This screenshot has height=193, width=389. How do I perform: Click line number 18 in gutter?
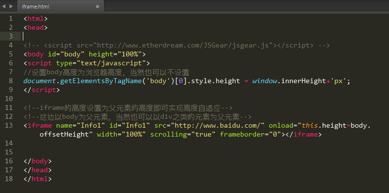pyautogui.click(x=9, y=179)
